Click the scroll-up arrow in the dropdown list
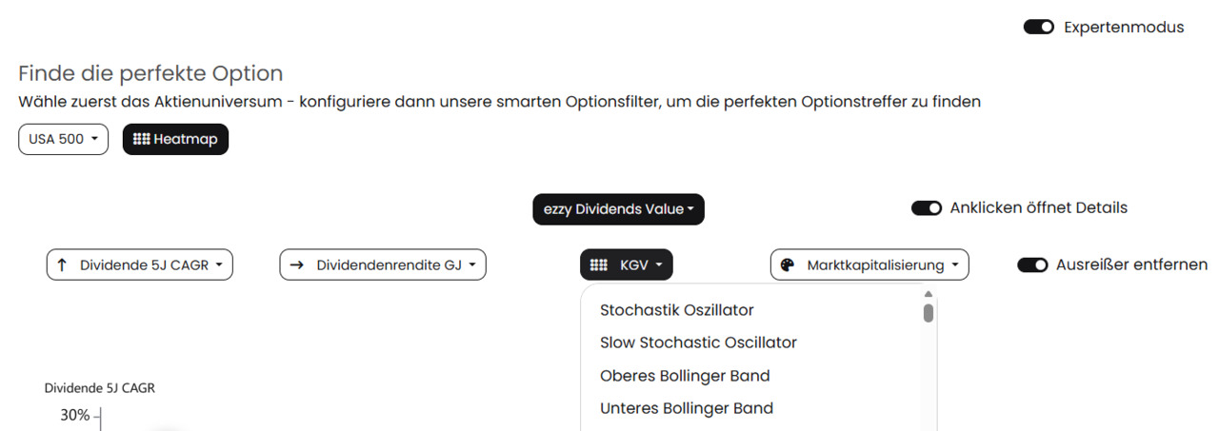 (x=928, y=294)
